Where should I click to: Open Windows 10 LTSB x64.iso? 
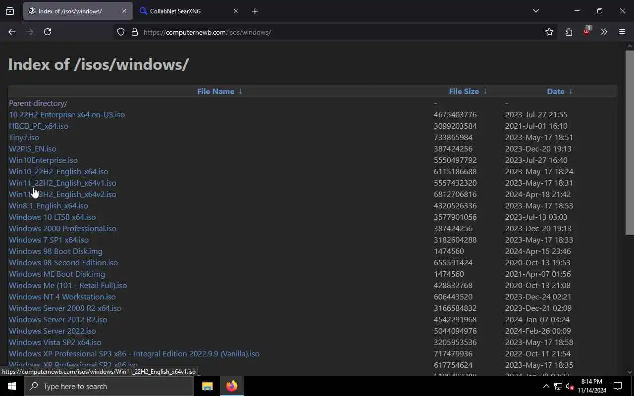point(53,217)
